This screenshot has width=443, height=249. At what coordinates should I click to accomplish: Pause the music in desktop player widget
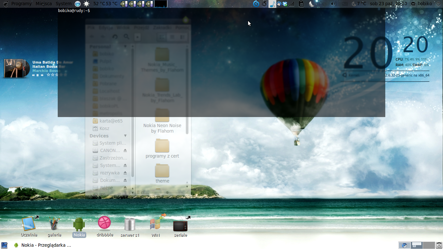38,75
